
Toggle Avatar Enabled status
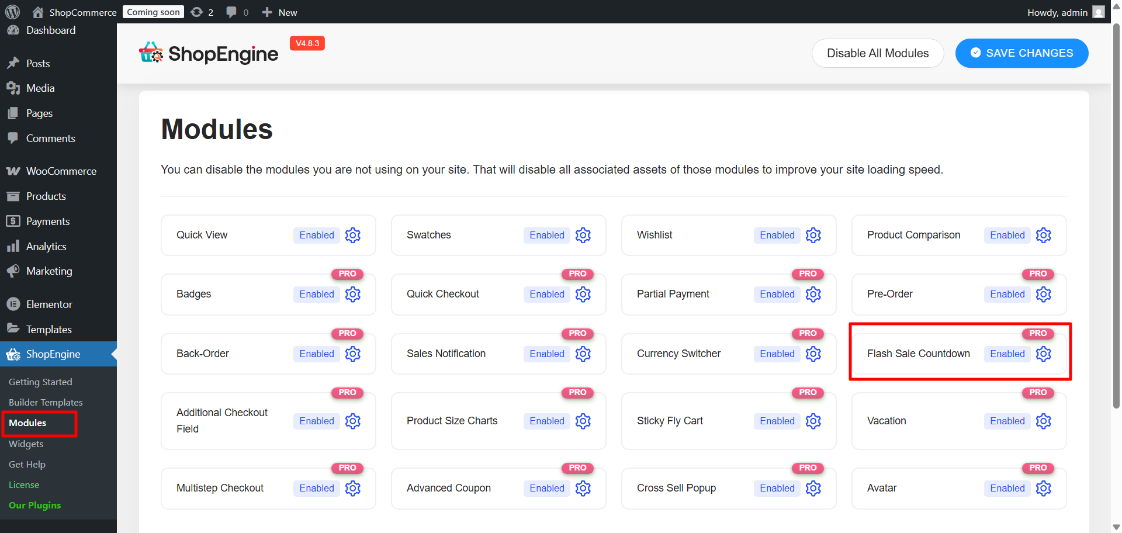click(x=1007, y=488)
